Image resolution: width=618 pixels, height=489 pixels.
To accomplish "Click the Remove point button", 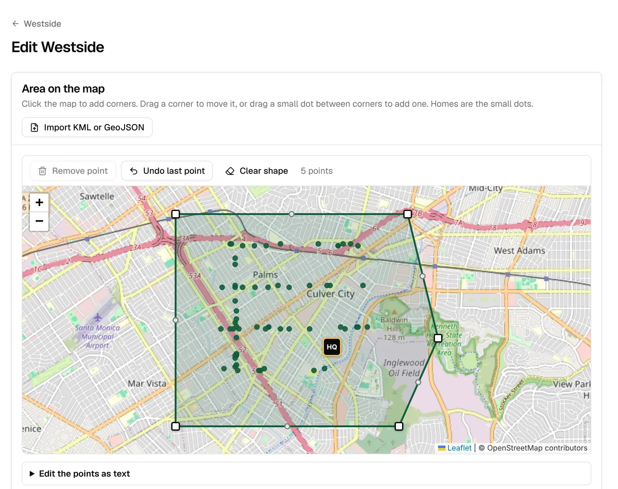I will 73,171.
